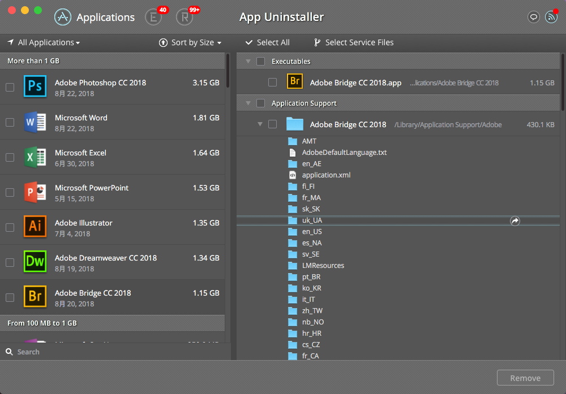Image resolution: width=566 pixels, height=394 pixels.
Task: Check the Executables group checkbox
Action: [260, 61]
